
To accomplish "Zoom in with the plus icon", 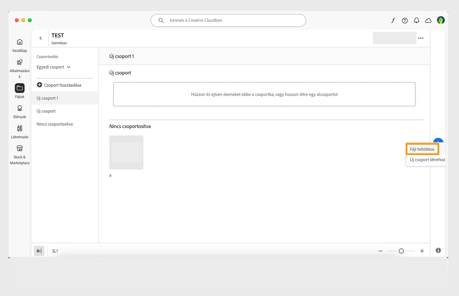I will pos(422,251).
